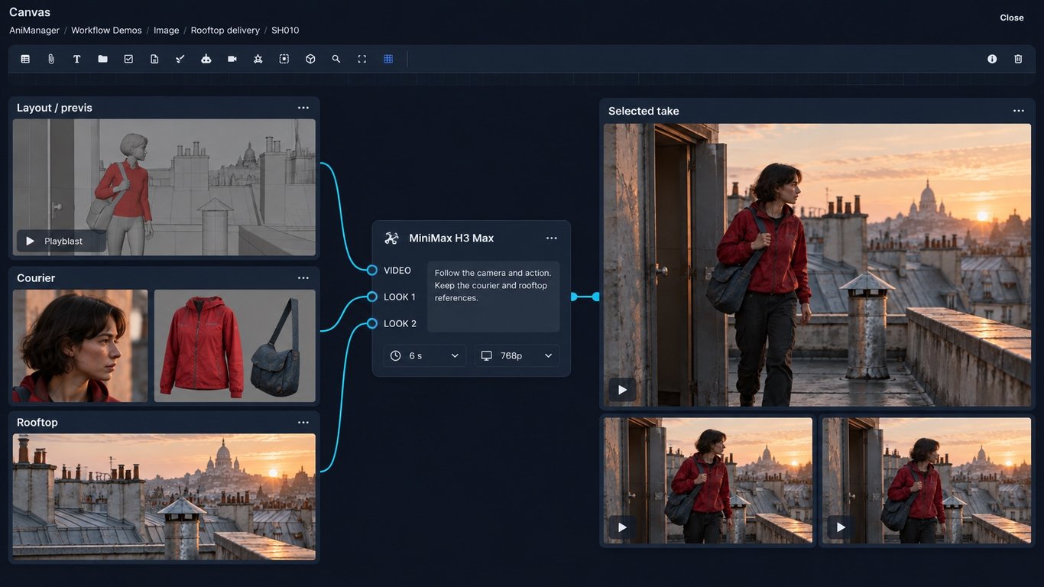Open the Layout / previs options menu
The image size is (1044, 587).
click(303, 108)
